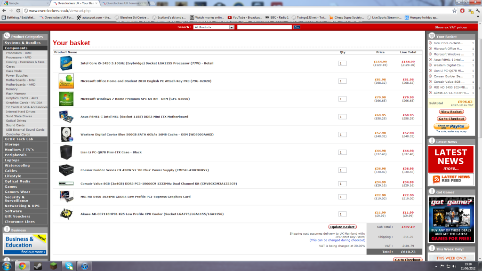Bookmark this page with the star icon

click(x=454, y=11)
